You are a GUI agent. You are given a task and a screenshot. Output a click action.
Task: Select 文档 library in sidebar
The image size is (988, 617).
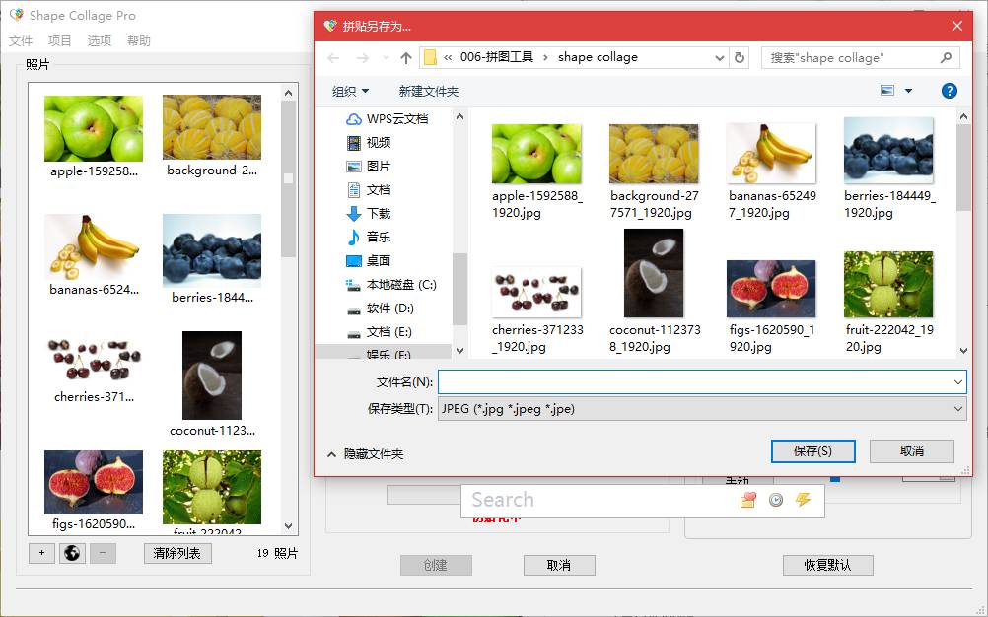click(x=370, y=190)
